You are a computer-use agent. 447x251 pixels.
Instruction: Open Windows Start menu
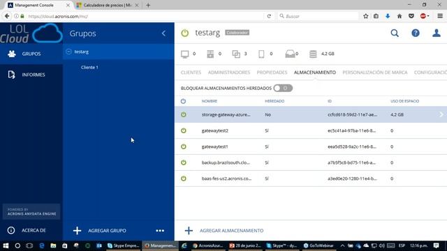[6, 245]
